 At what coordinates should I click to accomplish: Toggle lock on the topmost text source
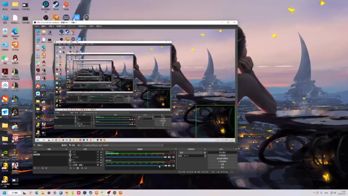tap(101, 152)
